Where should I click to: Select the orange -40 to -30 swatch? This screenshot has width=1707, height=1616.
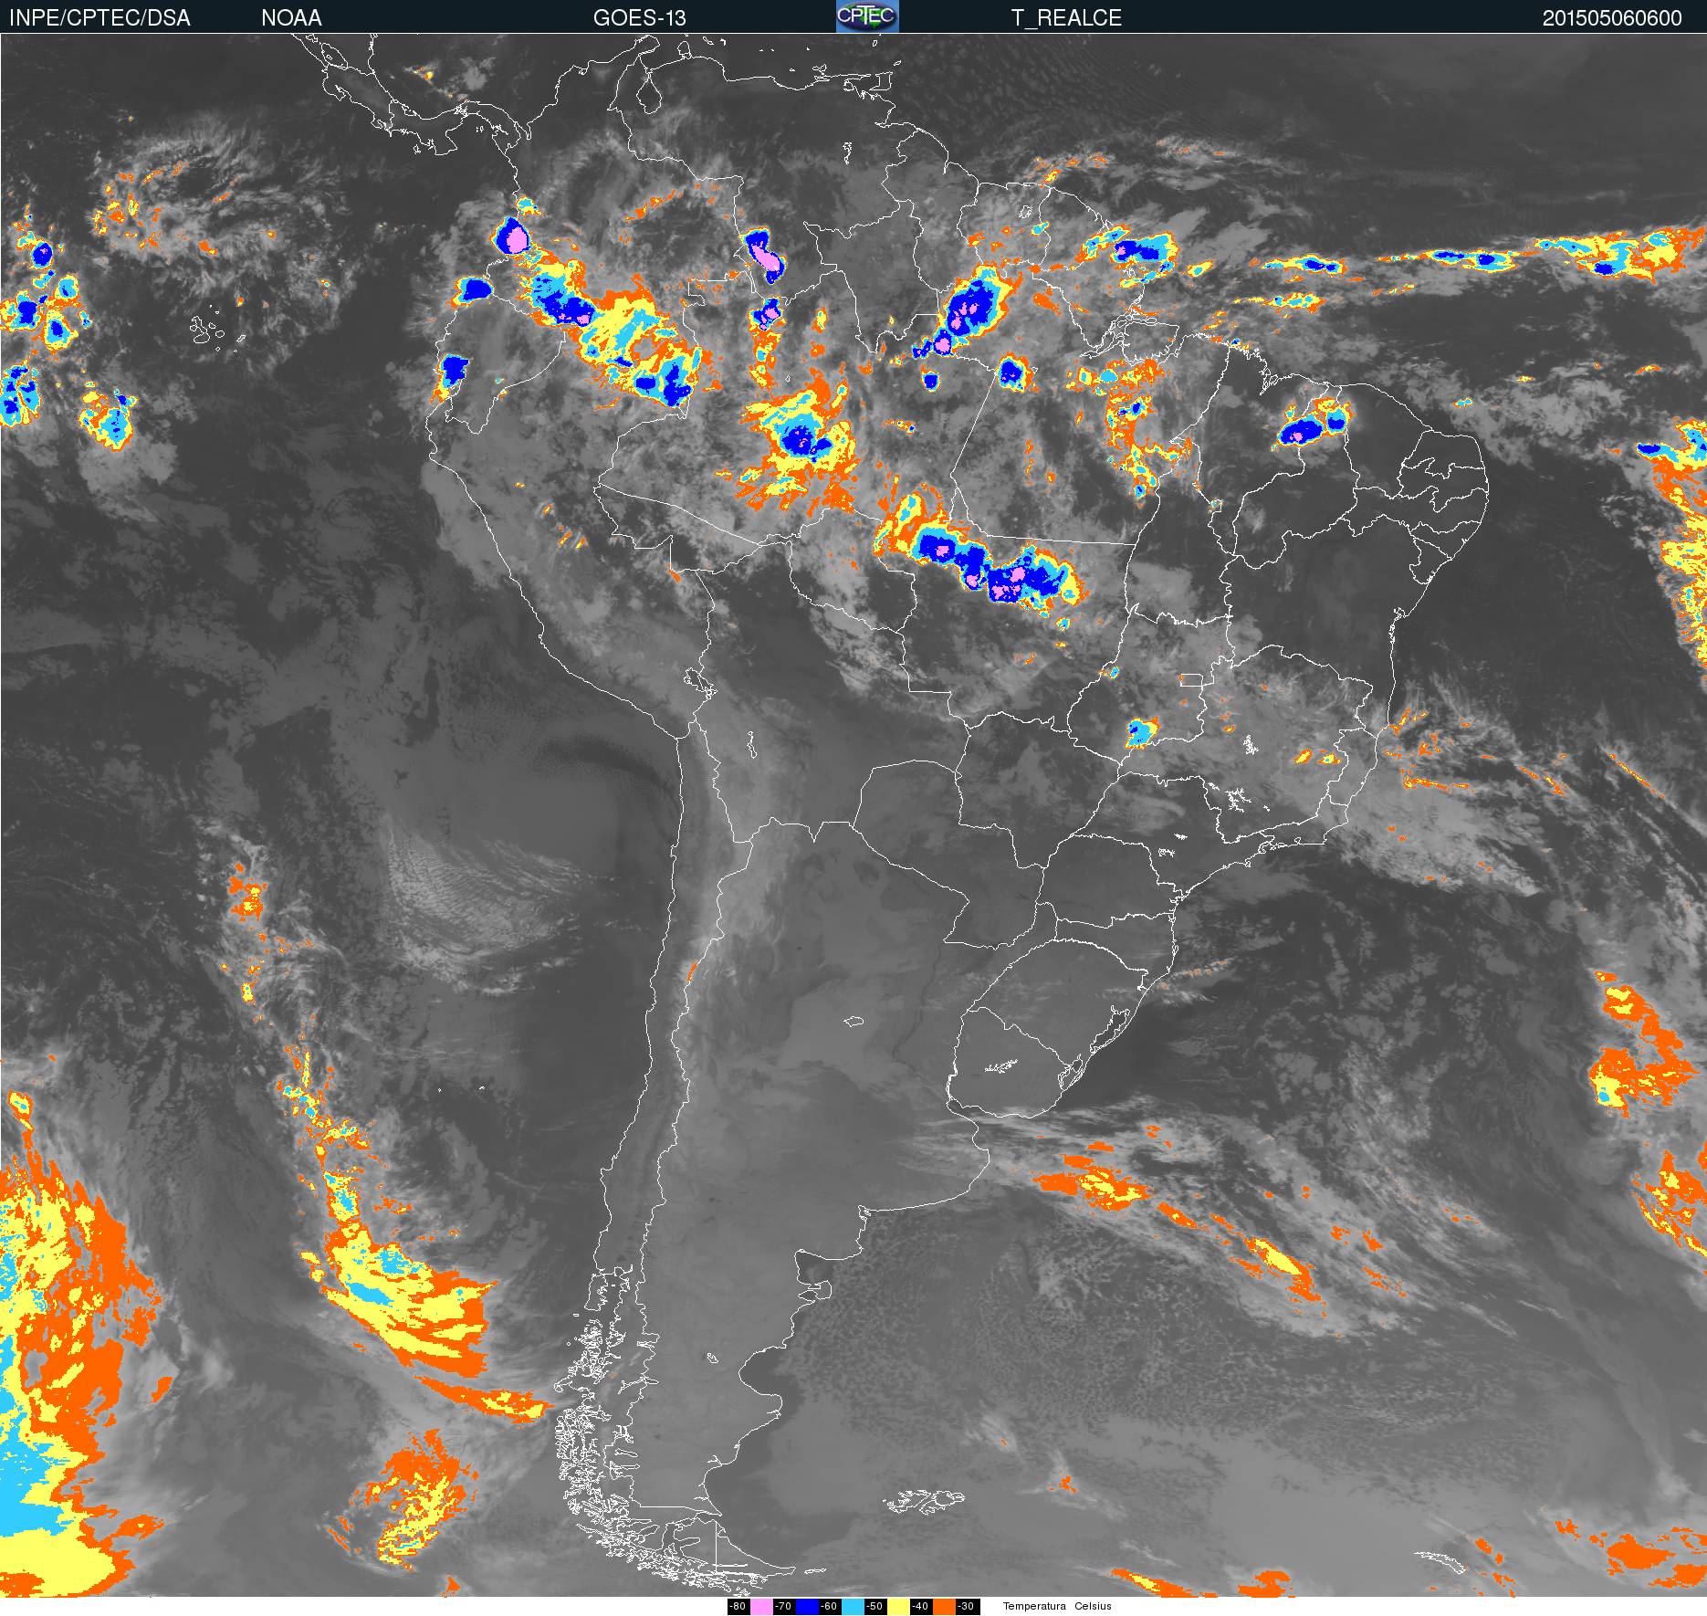(x=944, y=1606)
